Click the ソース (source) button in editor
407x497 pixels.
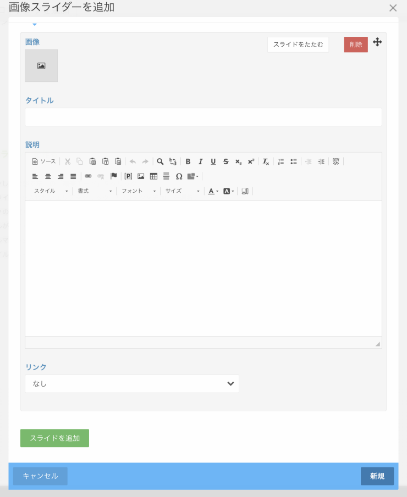point(44,161)
